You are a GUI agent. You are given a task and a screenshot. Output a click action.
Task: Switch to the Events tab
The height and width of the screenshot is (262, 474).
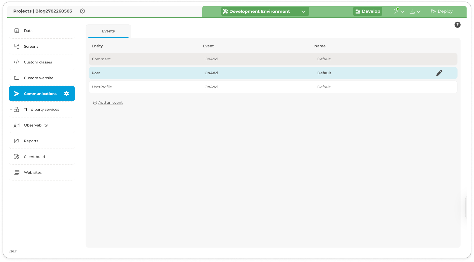pyautogui.click(x=108, y=31)
